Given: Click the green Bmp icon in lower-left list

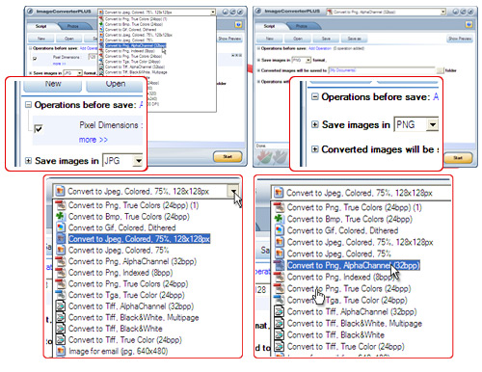Looking at the screenshot, I should (61, 216).
